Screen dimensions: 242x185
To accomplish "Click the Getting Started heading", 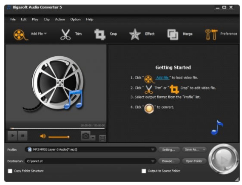I will pyautogui.click(x=173, y=67).
